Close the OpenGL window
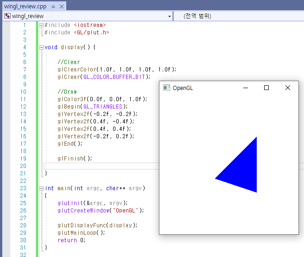Screen dimensions: 304x257 (288, 88)
